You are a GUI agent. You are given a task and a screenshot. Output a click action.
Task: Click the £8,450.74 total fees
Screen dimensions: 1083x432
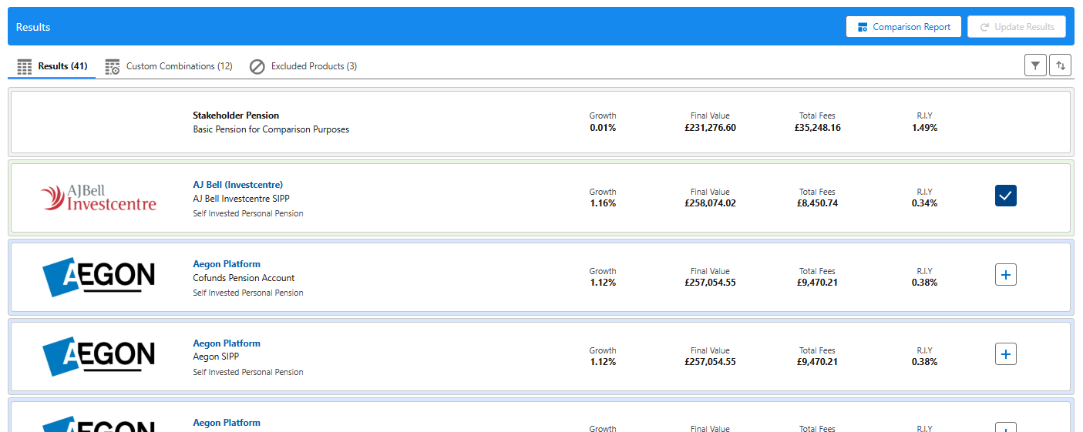818,203
